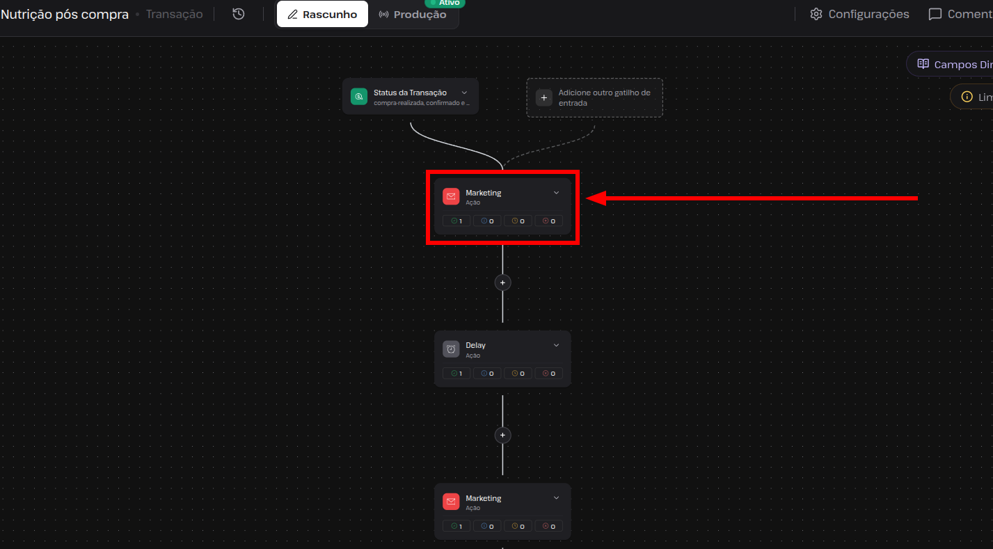Click the green Status da Transação trigger icon
This screenshot has height=549, width=993.
(359, 96)
